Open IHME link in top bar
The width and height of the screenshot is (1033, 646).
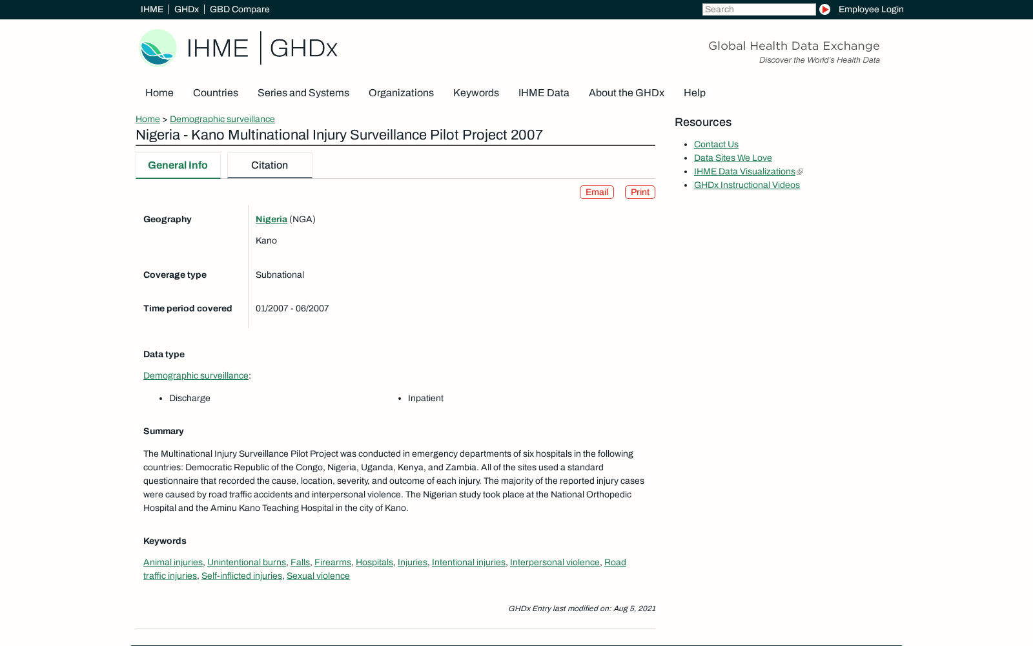click(x=152, y=9)
